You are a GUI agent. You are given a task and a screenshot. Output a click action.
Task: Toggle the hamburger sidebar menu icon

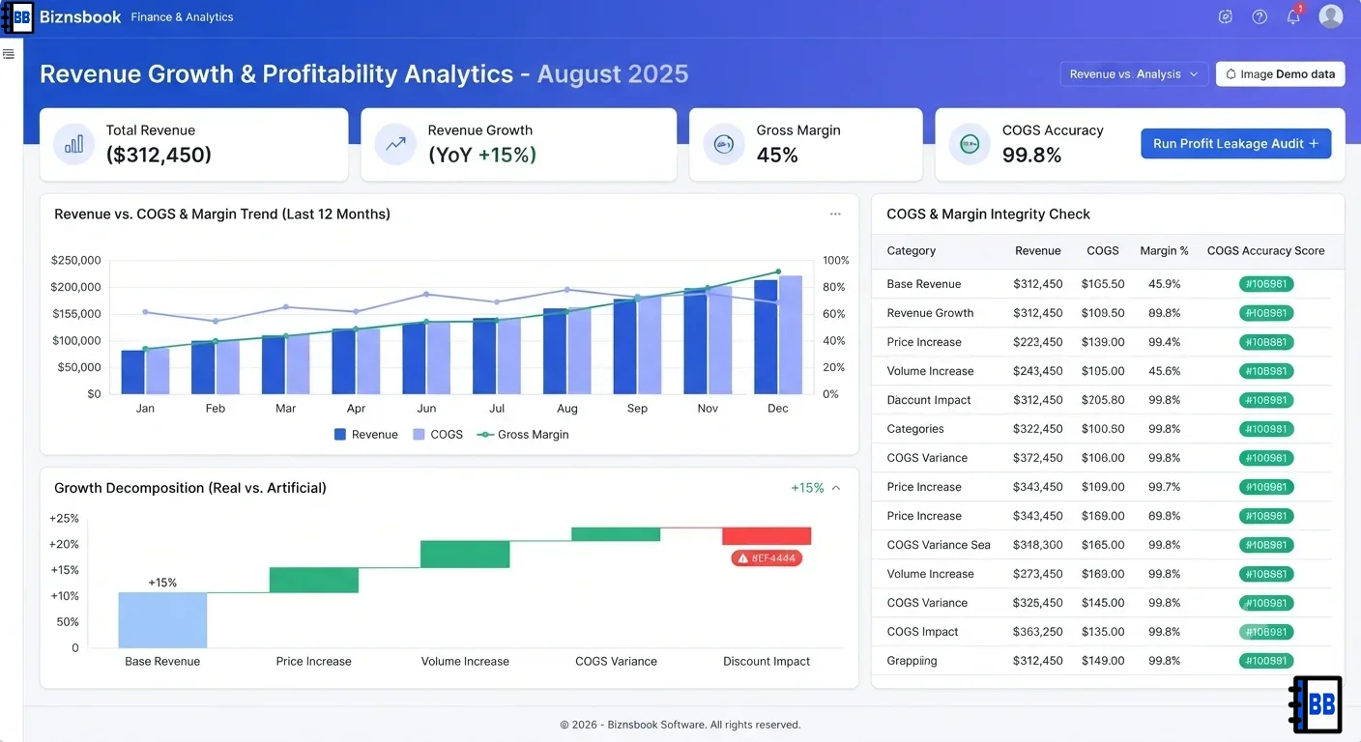(x=9, y=54)
